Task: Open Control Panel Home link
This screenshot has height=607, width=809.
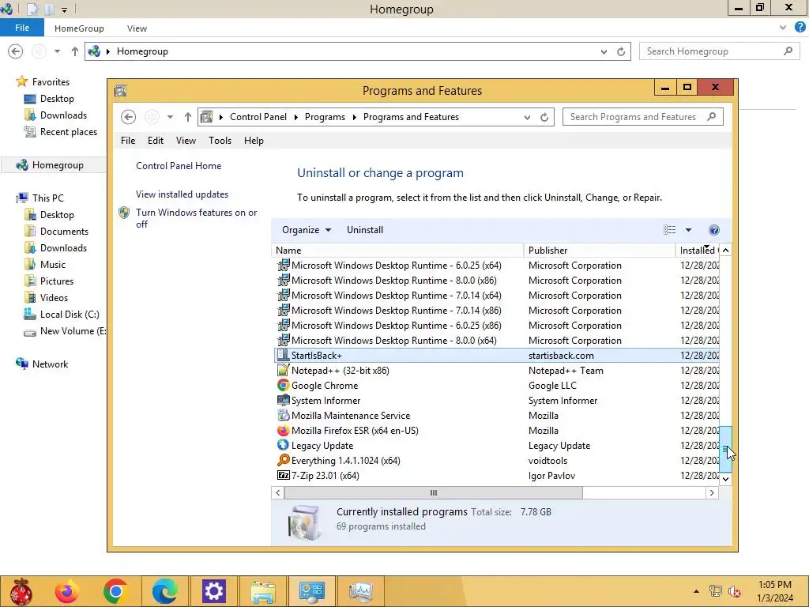Action: coord(179,166)
